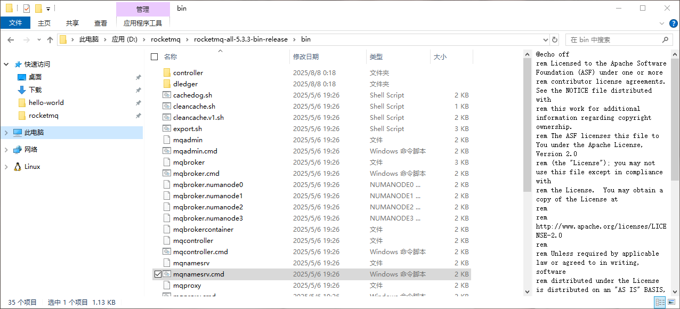Open Explorer help with the question mark icon
680x309 pixels.
click(673, 23)
